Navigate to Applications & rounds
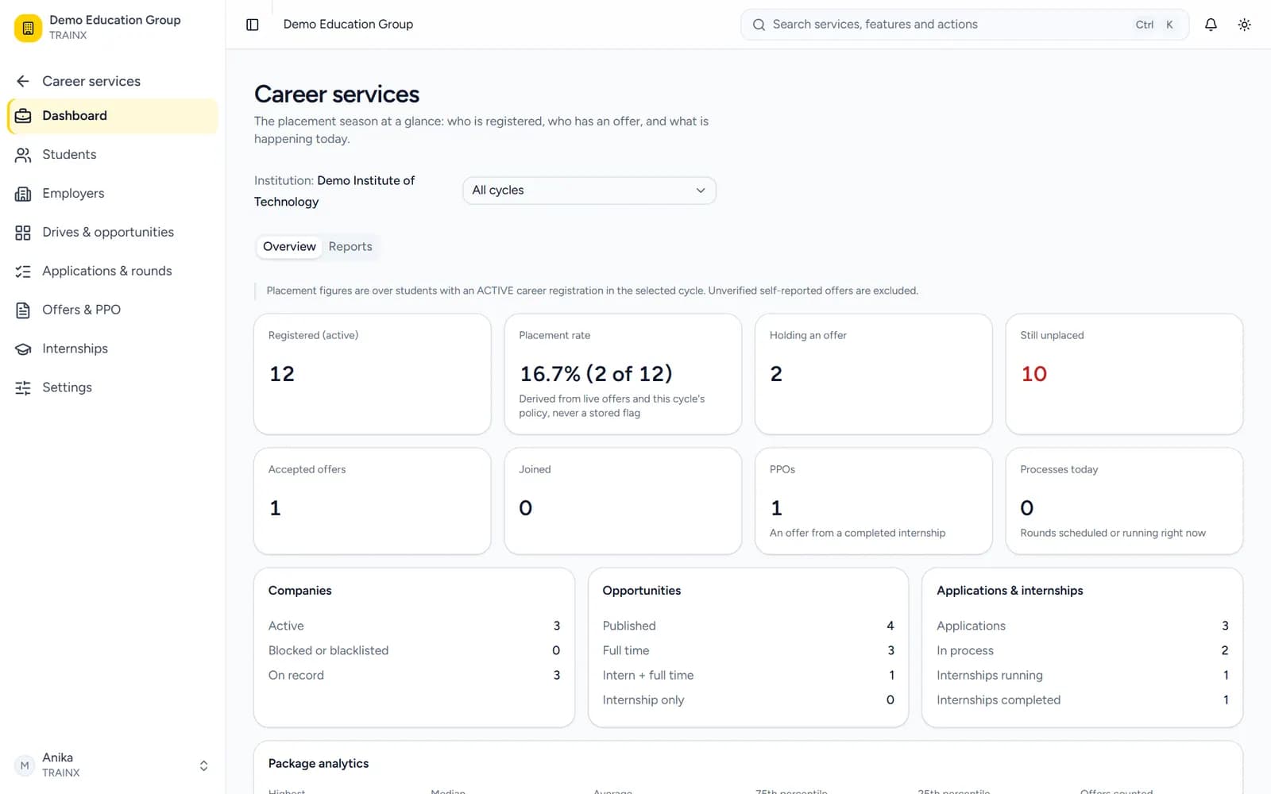Image resolution: width=1271 pixels, height=794 pixels. (x=112, y=272)
